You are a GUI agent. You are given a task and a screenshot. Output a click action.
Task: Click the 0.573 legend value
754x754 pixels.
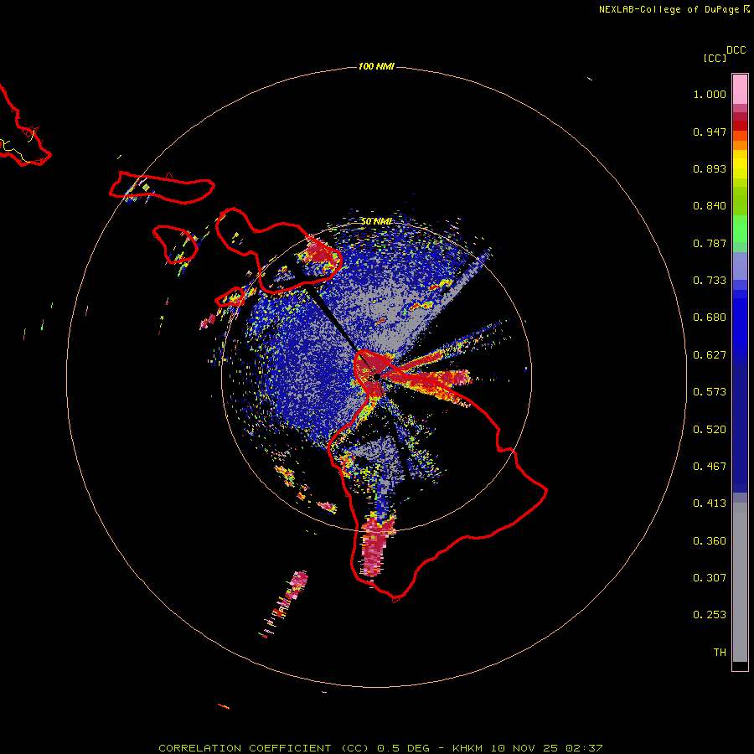[710, 392]
